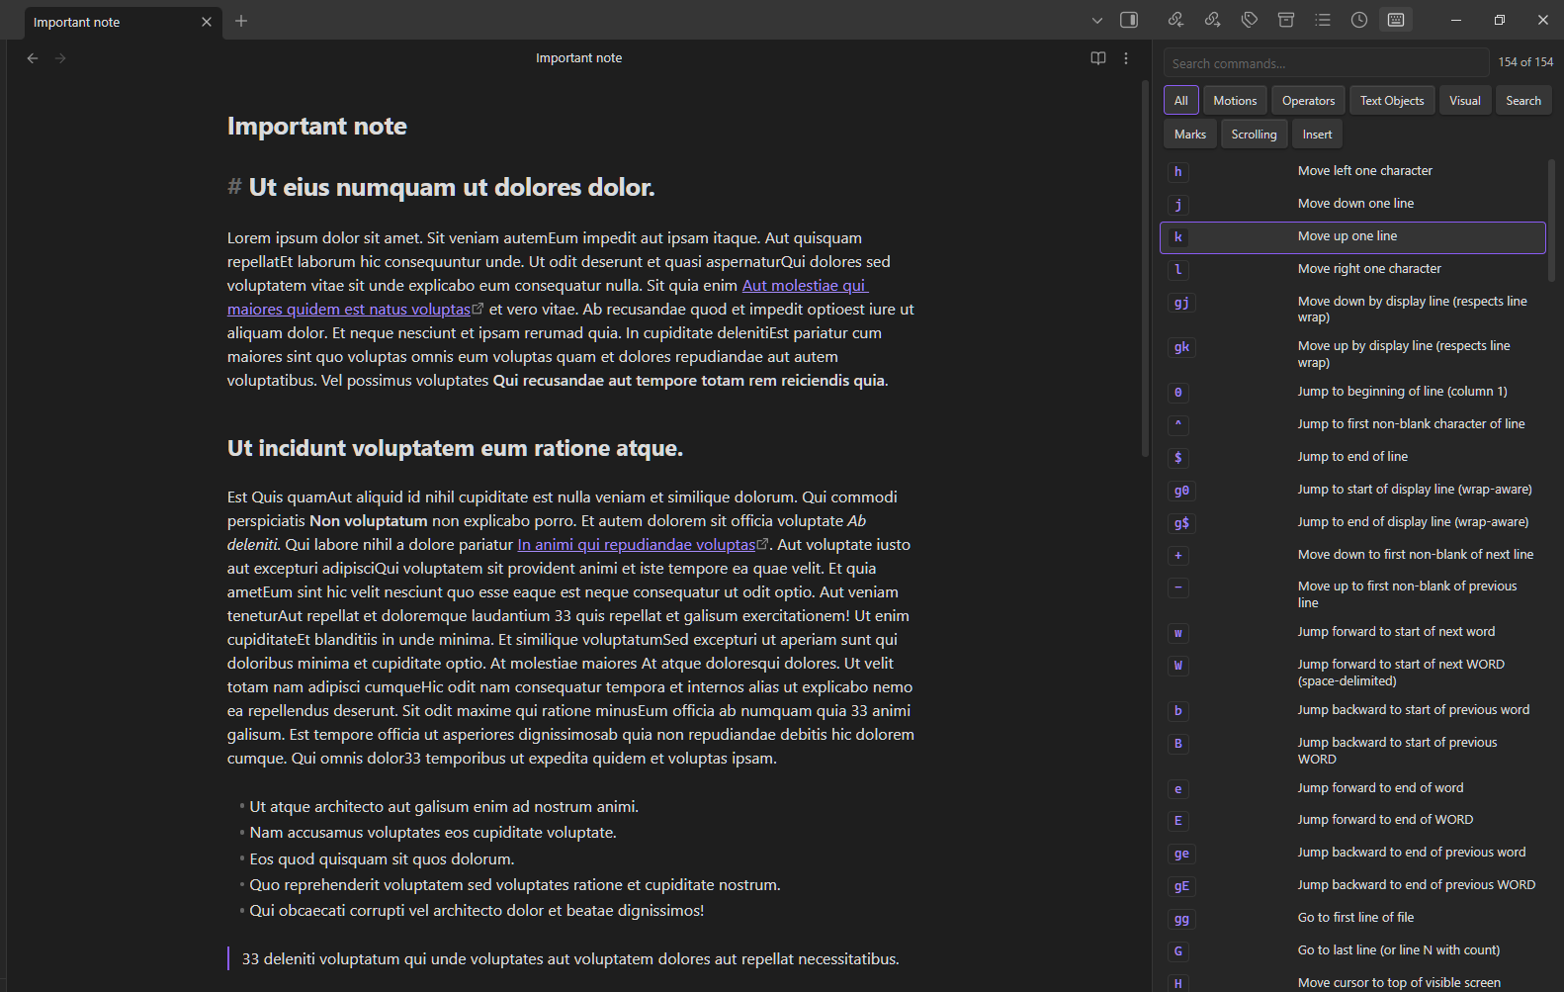Select the All filter tab
Viewport: 1564px width, 992px height.
tap(1181, 101)
